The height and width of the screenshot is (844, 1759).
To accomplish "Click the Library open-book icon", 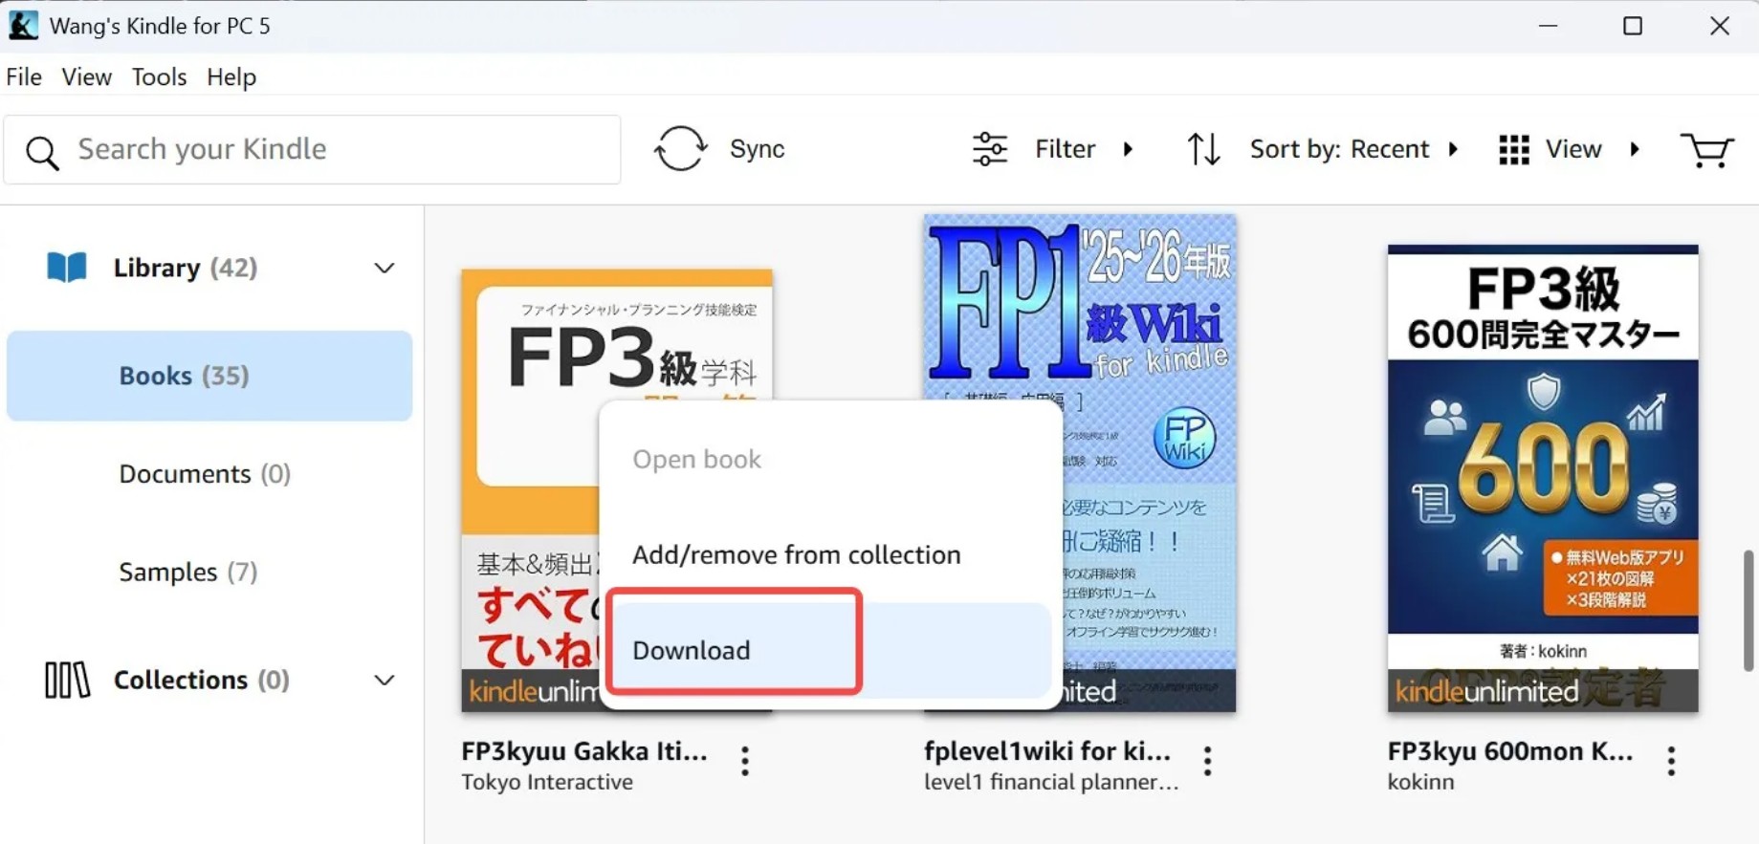I will pyautogui.click(x=67, y=268).
